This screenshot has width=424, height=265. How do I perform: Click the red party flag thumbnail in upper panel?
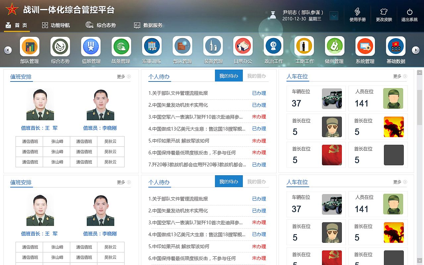[x=332, y=155]
